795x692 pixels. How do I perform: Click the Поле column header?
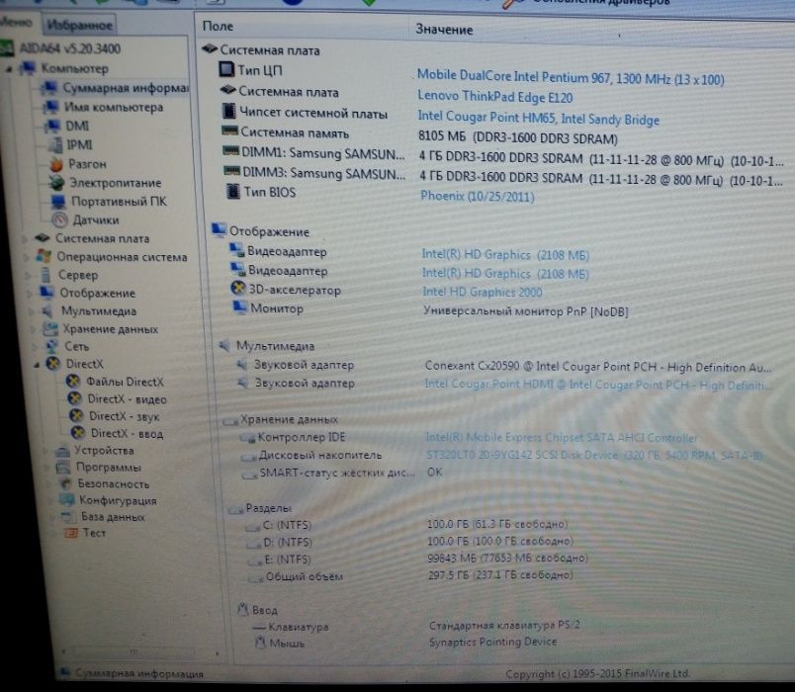pyautogui.click(x=218, y=27)
